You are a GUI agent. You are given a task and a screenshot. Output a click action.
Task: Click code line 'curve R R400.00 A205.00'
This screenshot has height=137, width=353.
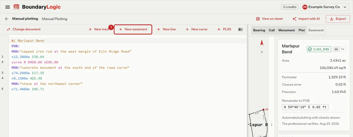click(x=35, y=62)
